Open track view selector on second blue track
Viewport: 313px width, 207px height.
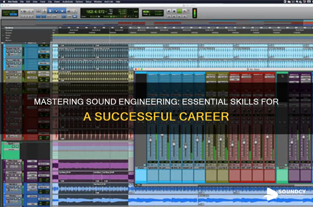tap(12, 66)
